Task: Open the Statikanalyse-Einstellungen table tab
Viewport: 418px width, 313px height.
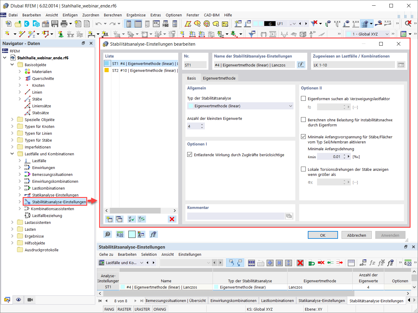Action: tap(322, 300)
